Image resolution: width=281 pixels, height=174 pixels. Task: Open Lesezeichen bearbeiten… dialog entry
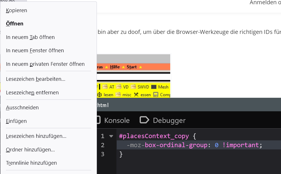(x=36, y=79)
